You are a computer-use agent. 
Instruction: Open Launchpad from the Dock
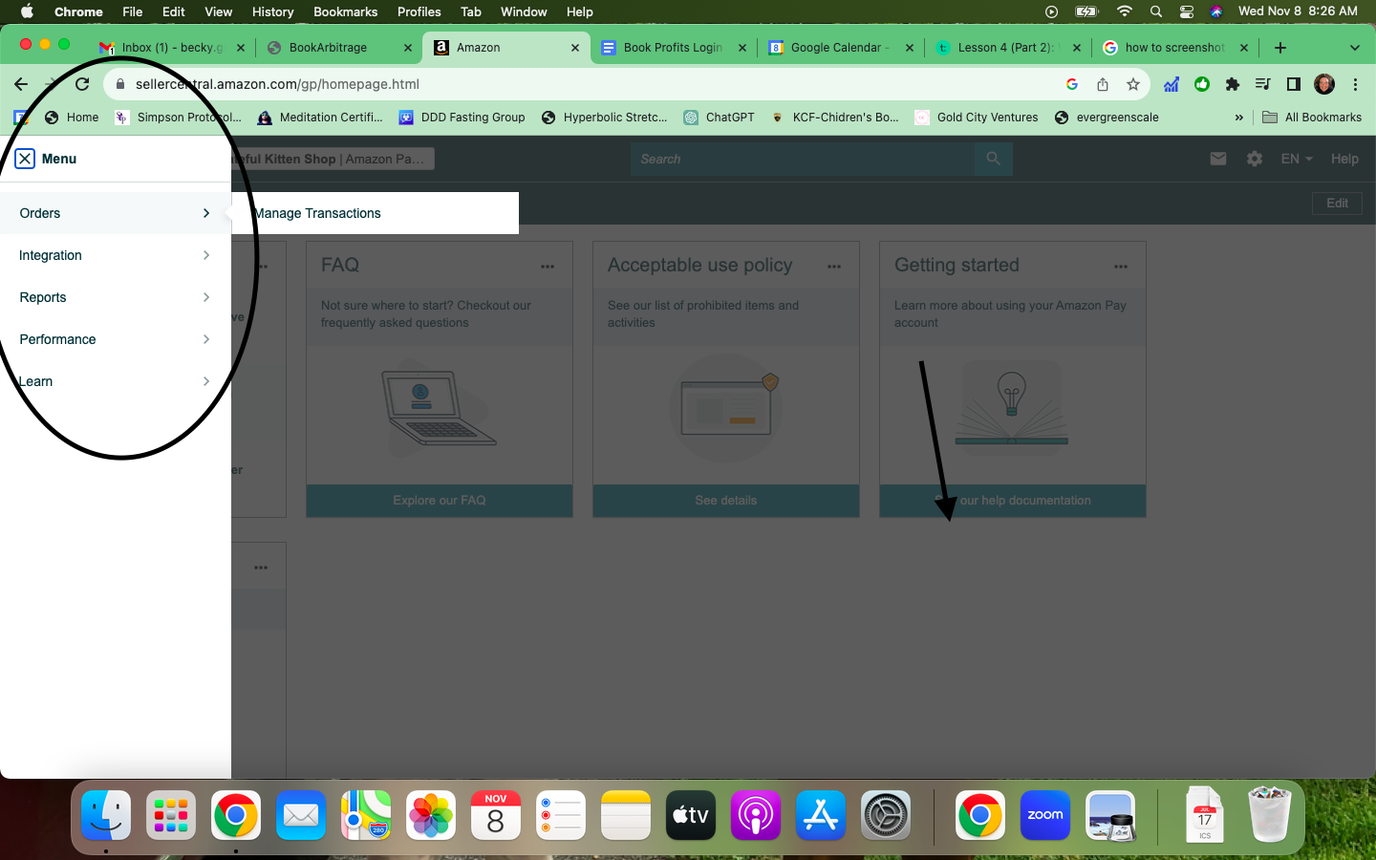click(171, 815)
